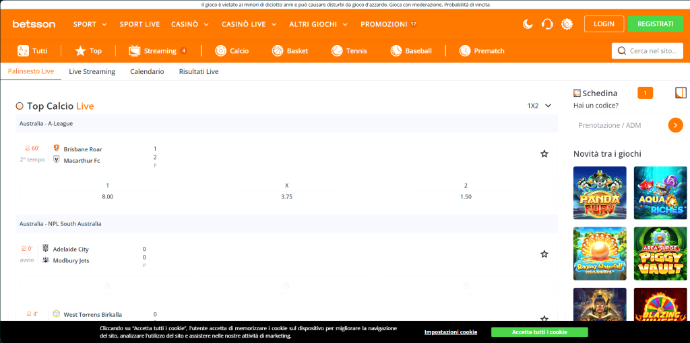The height and width of the screenshot is (343, 690).
Task: Click the betsson logo
Action: (x=34, y=24)
